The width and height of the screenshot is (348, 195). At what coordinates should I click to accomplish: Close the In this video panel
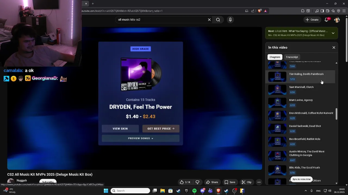coord(334,47)
